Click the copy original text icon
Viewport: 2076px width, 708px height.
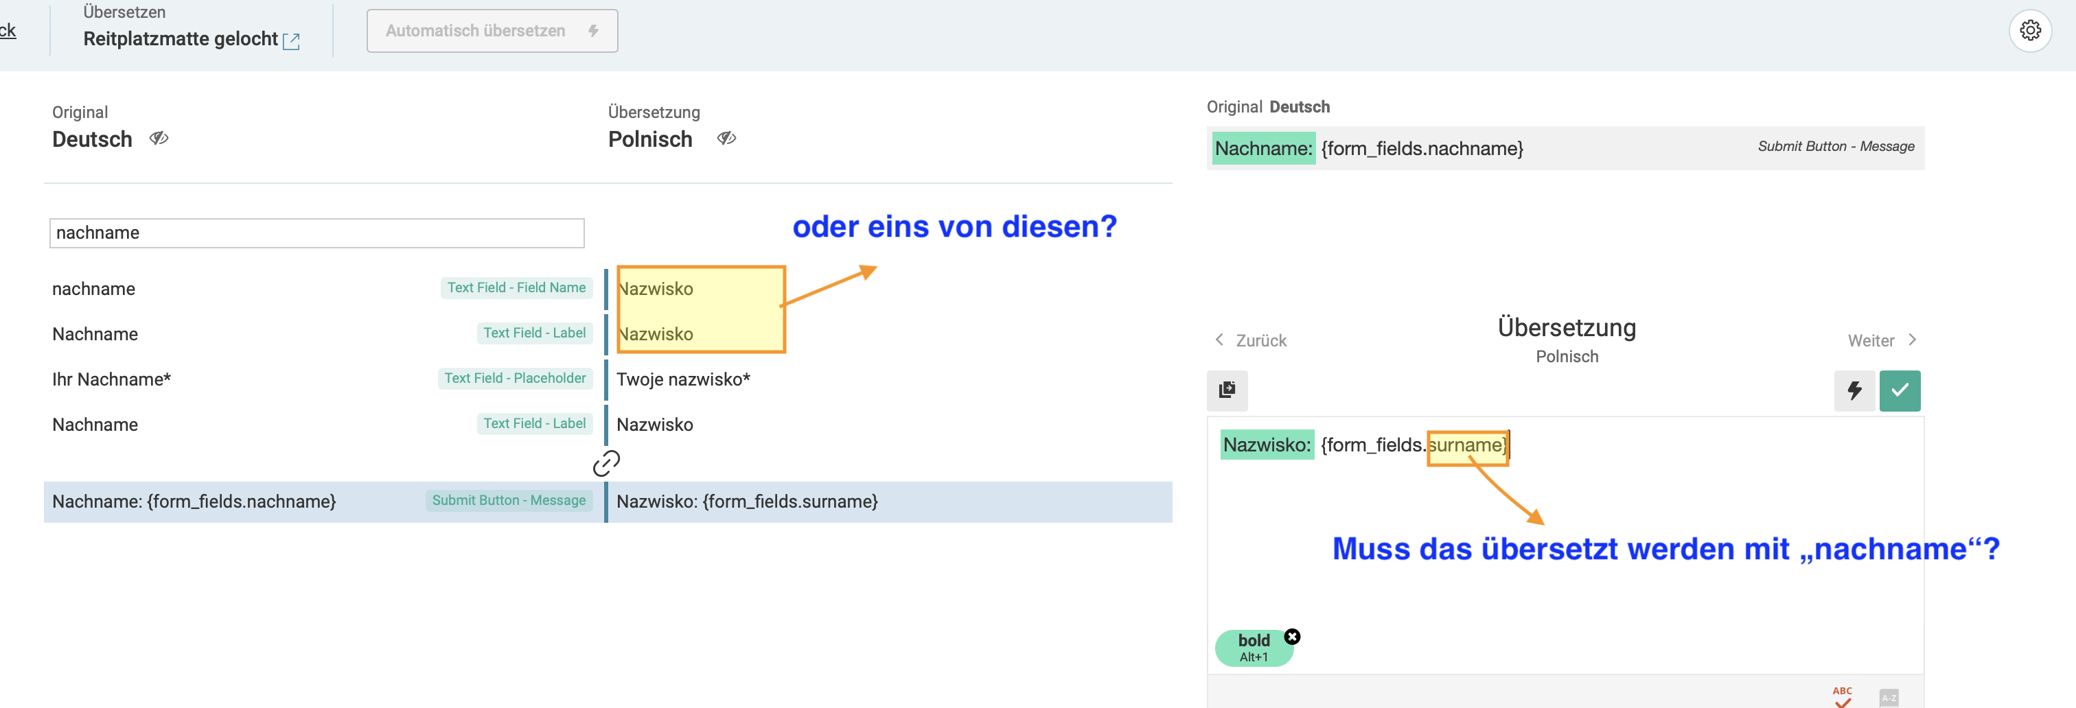click(x=1227, y=390)
